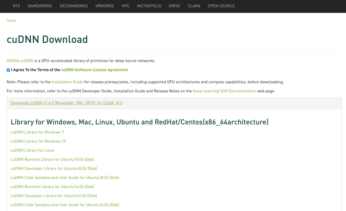Download cuDNN Library for Windows 7
Image resolution: width=346 pixels, height=211 pixels.
(x=37, y=132)
